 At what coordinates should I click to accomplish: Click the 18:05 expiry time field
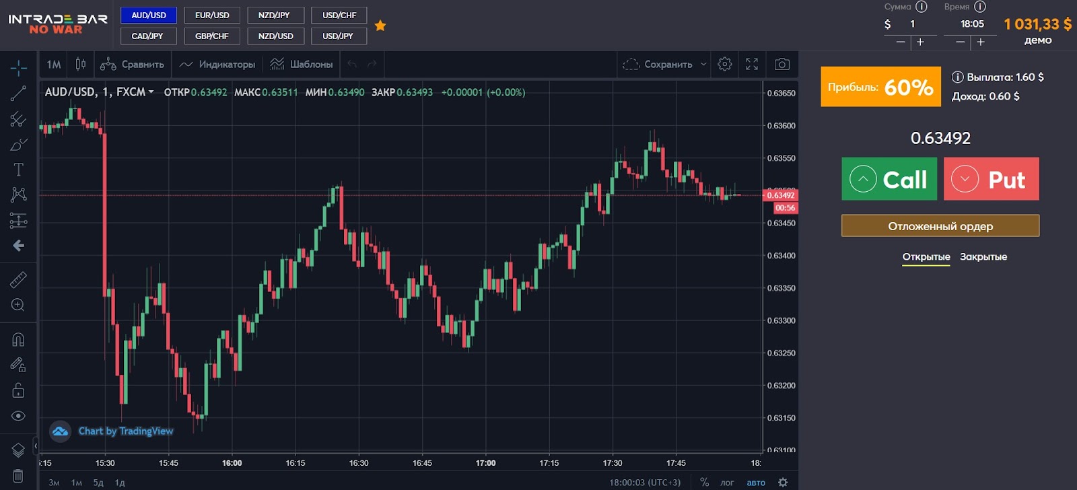(x=972, y=24)
